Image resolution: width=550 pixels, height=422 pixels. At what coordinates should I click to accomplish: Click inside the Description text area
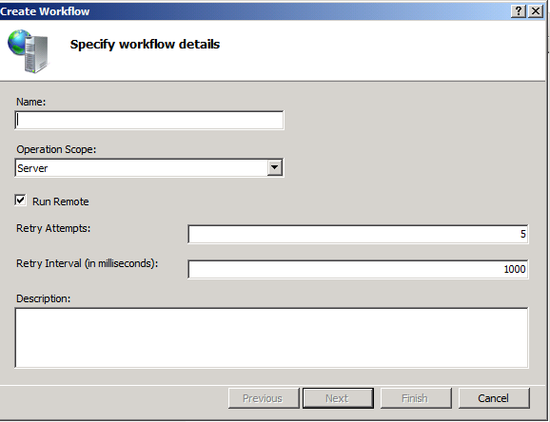(x=271, y=337)
